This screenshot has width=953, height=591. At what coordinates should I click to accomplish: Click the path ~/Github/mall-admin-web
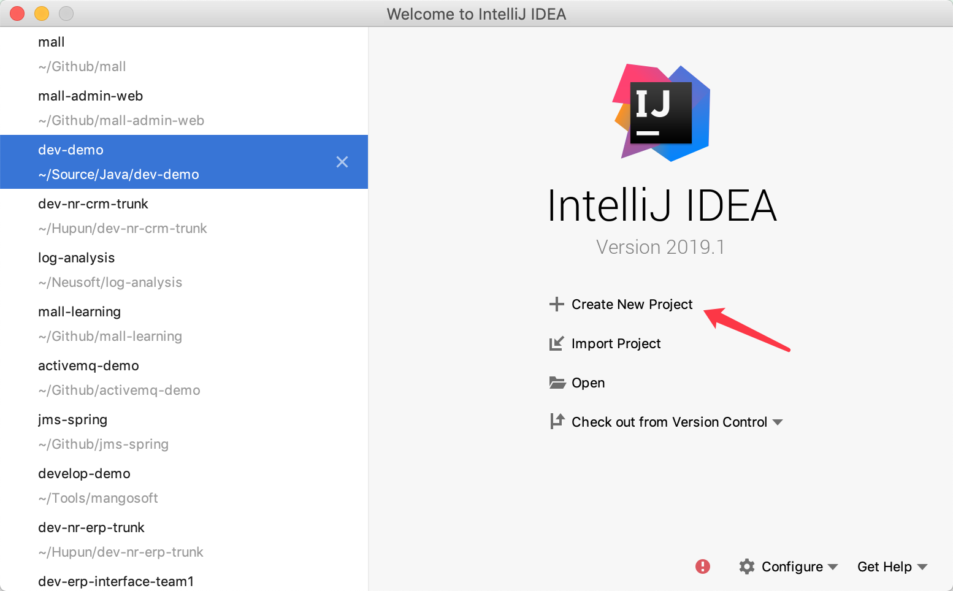coord(121,120)
